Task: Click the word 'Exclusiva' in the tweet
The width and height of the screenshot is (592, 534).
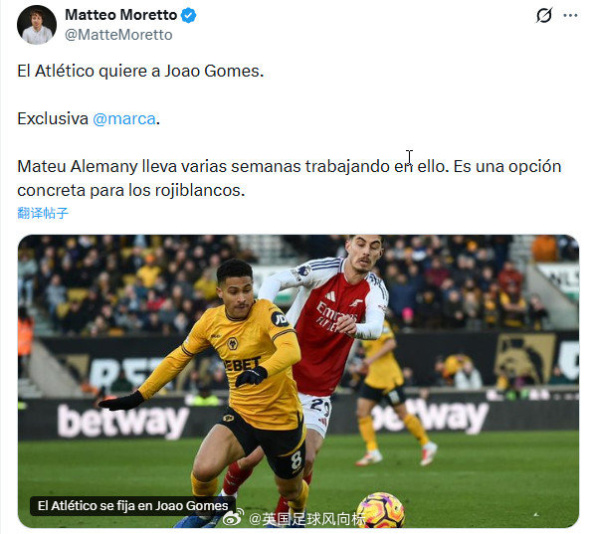Action: tap(53, 119)
